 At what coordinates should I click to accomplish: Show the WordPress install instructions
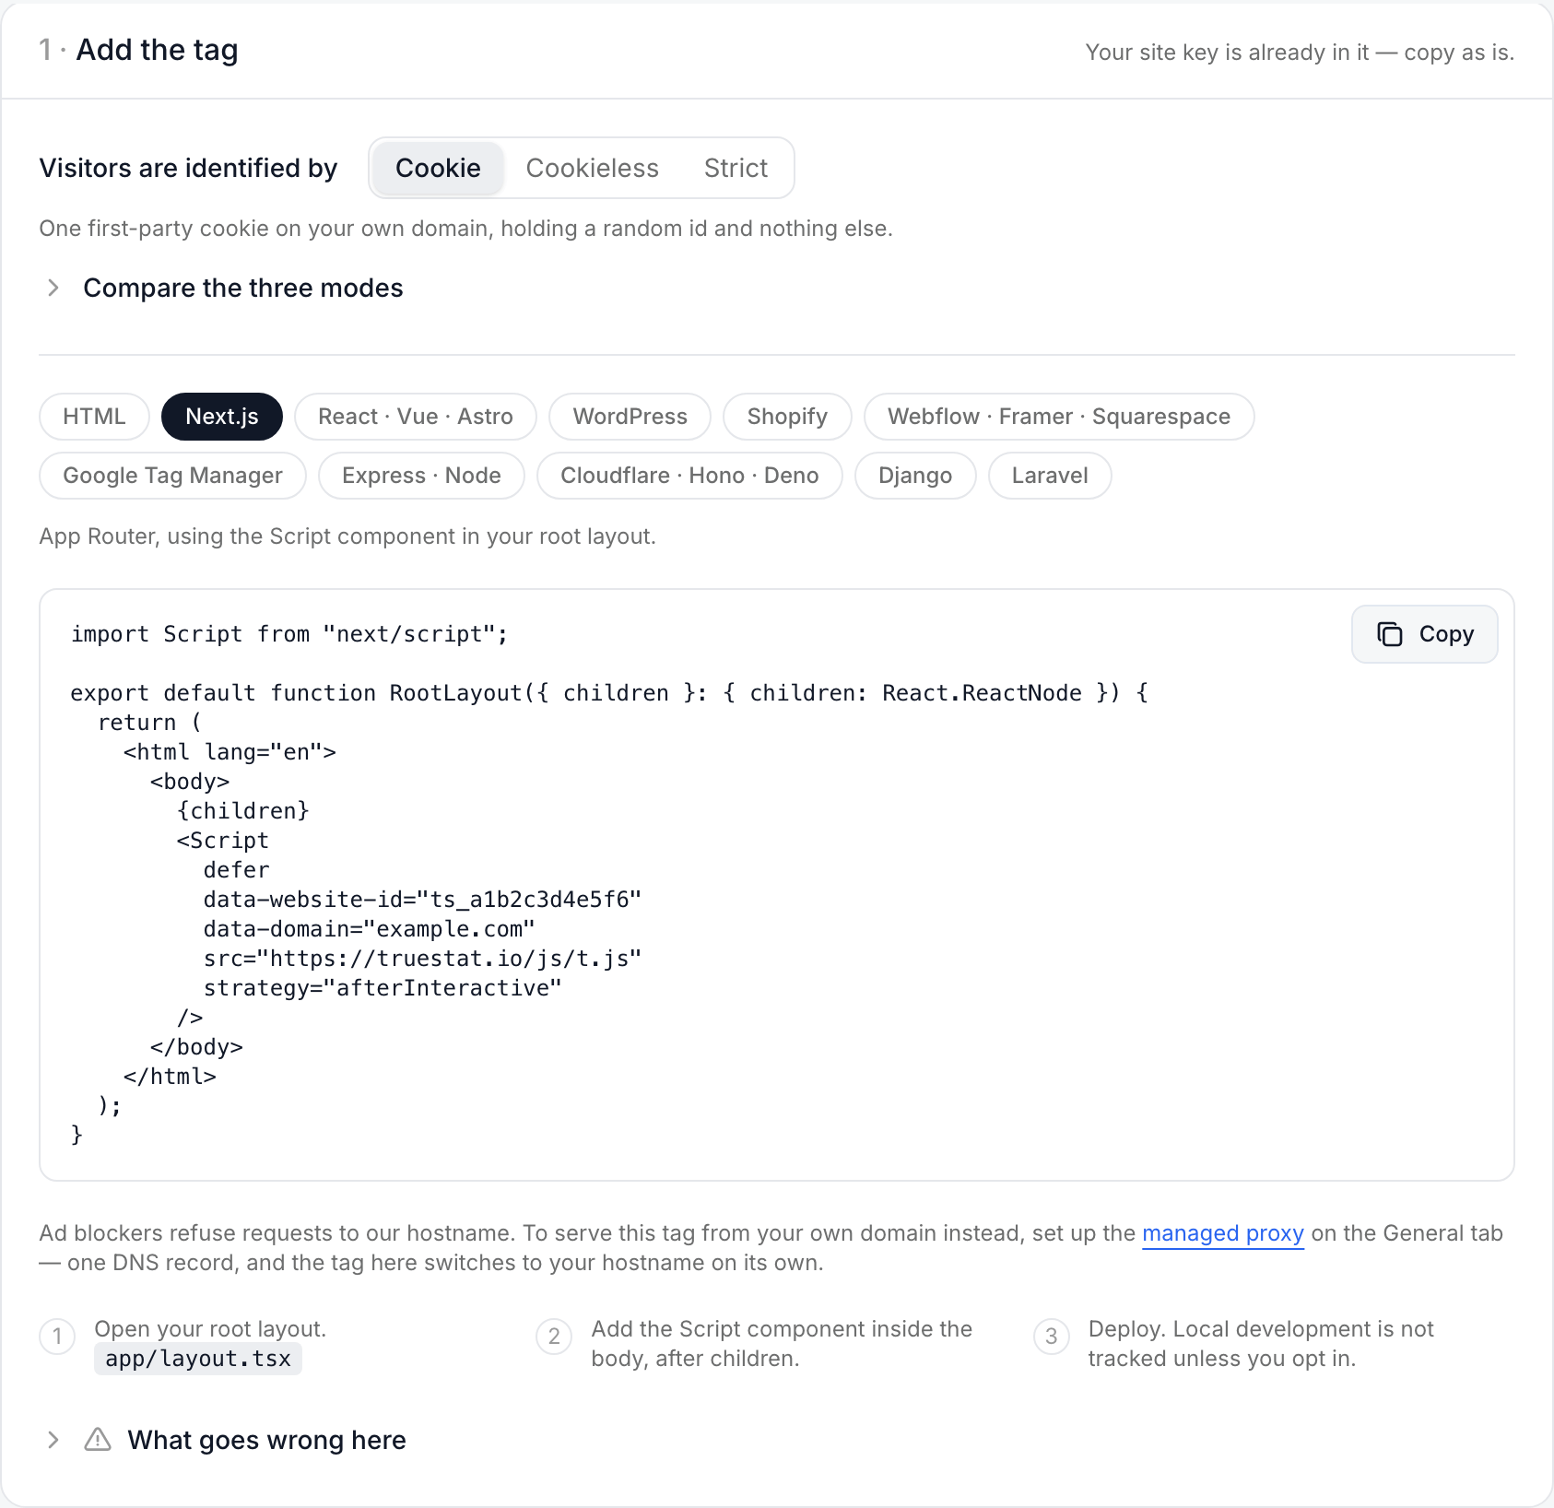630,417
